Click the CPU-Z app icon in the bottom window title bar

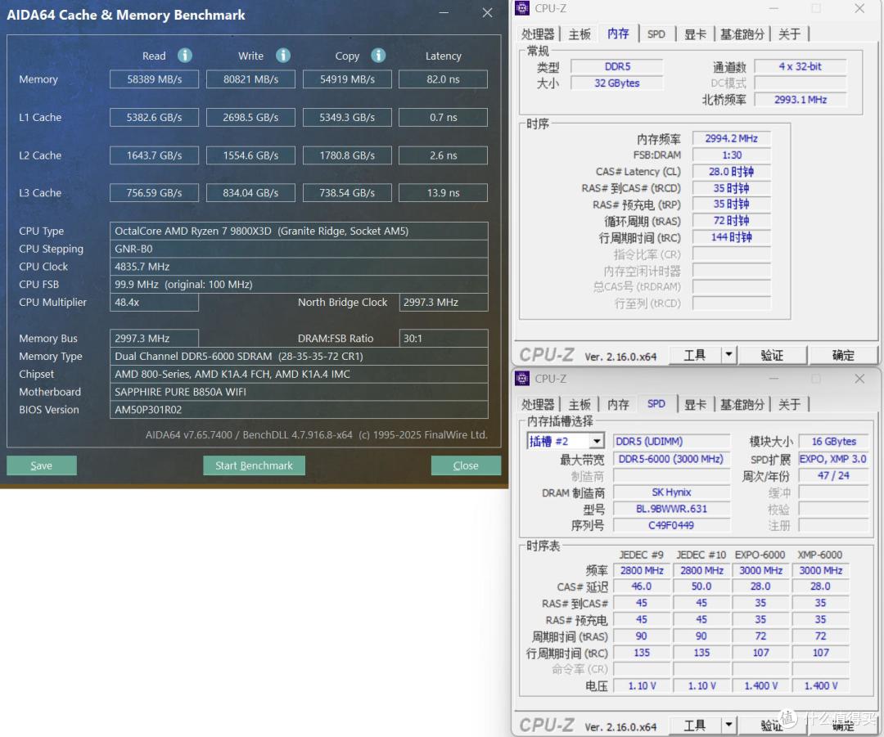click(x=522, y=378)
